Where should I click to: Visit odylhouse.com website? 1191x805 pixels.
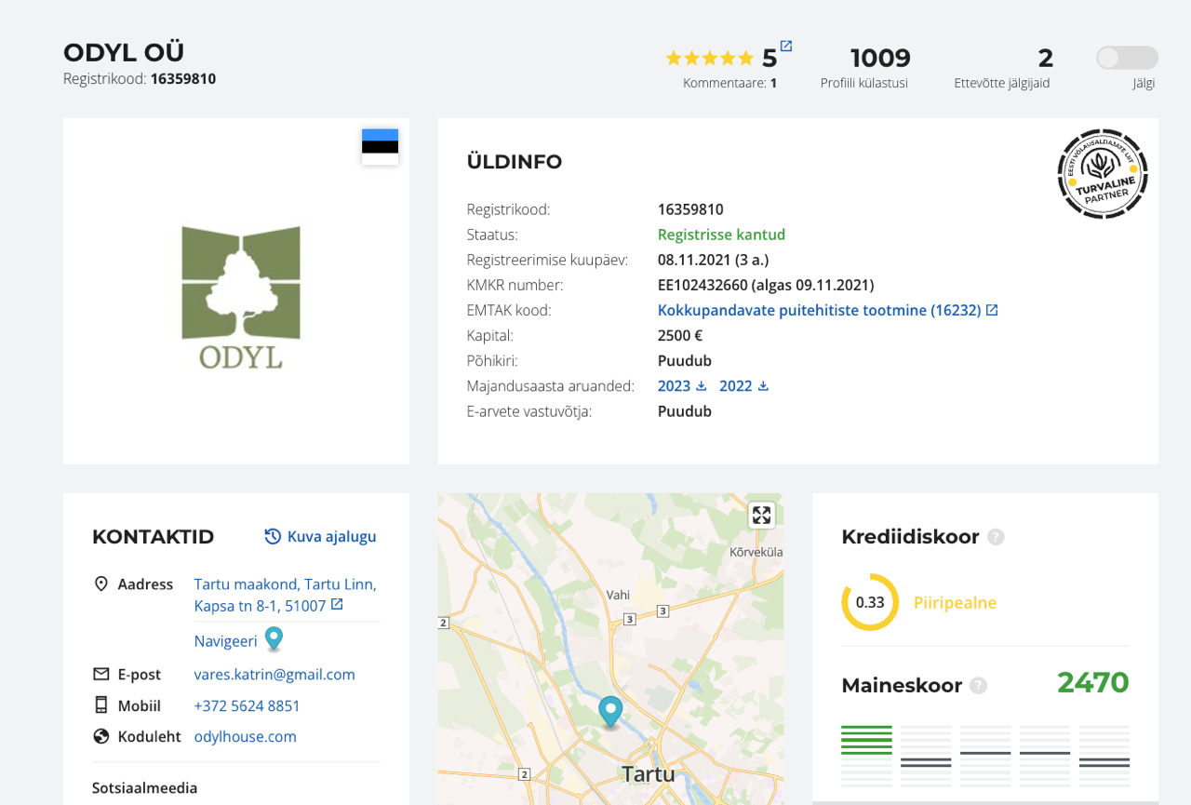tap(245, 736)
